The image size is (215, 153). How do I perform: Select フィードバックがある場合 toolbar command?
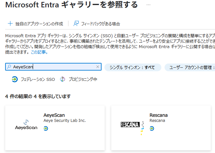tap(101, 23)
